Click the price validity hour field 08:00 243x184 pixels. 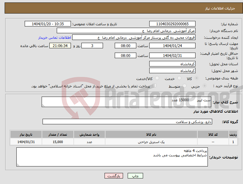tap(126, 55)
